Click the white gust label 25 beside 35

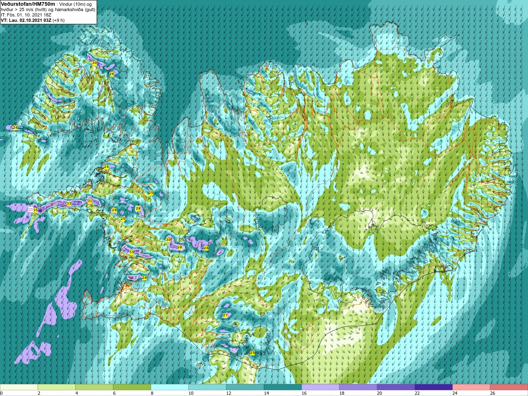click(31, 210)
